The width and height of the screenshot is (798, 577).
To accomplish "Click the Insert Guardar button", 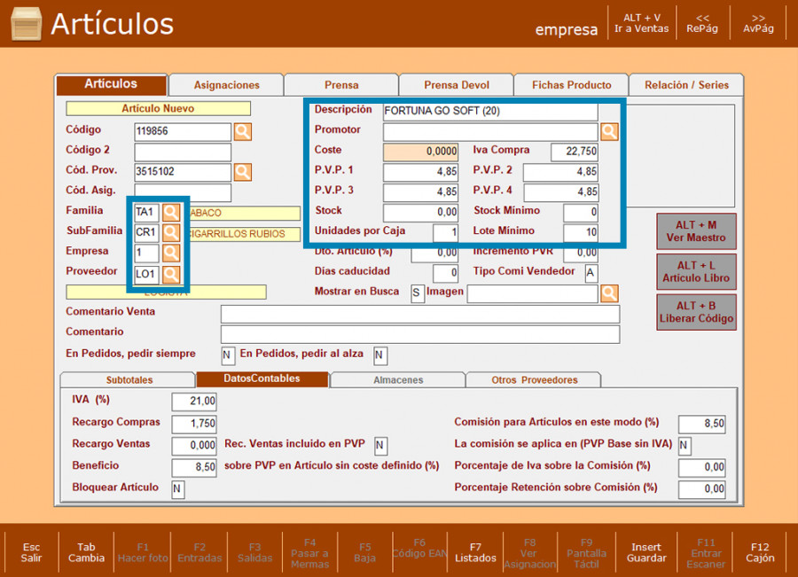I will tap(646, 552).
